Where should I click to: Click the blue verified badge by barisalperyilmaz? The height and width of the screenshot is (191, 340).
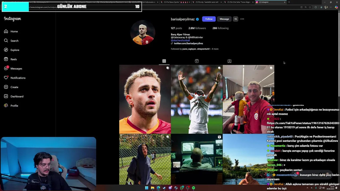pyautogui.click(x=197, y=19)
